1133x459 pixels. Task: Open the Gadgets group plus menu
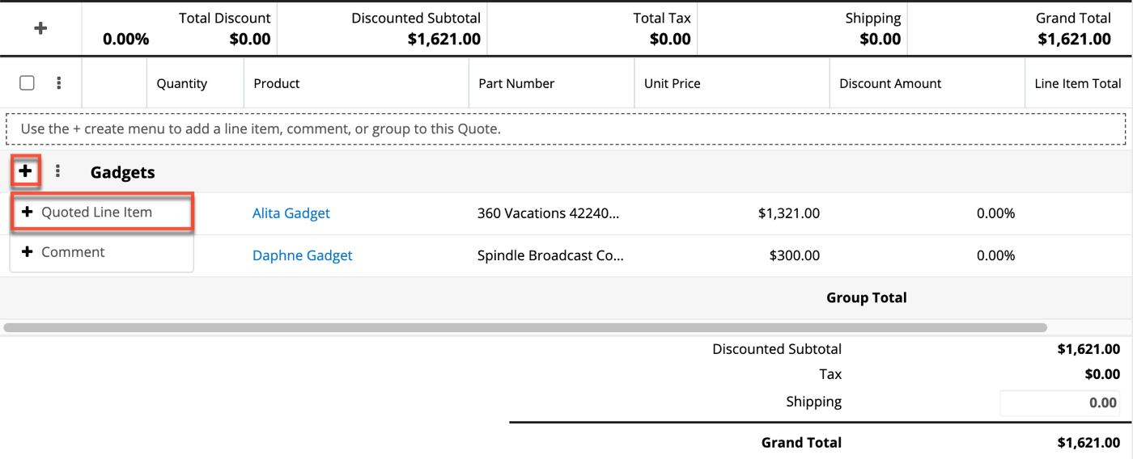coord(26,171)
